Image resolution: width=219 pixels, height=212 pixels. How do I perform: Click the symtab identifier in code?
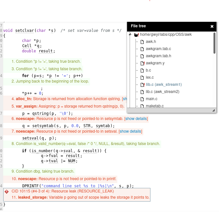(103, 126)
